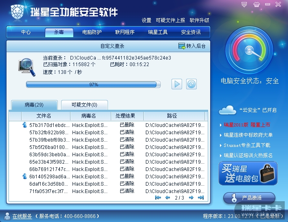This screenshot has height=222, width=288.
Task: Jump to last results page
Action: (x=201, y=198)
